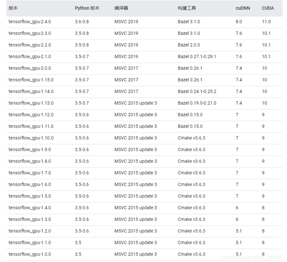Select the tensorflow_gpu-1.8.0 cell
Image resolution: width=287 pixels, height=262 pixels.
coord(30,161)
